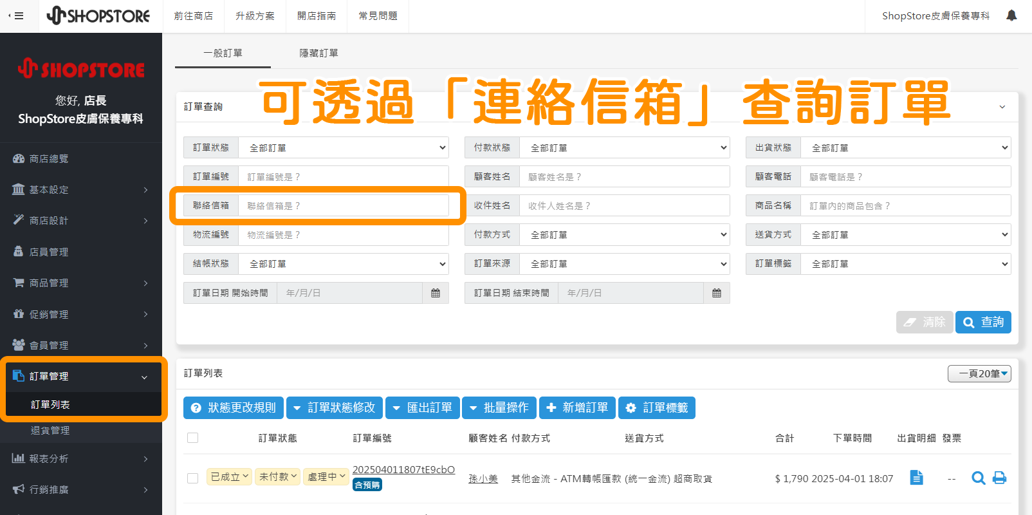Open order link 202504011807tE9cbO
This screenshot has width=1032, height=515.
(403, 469)
